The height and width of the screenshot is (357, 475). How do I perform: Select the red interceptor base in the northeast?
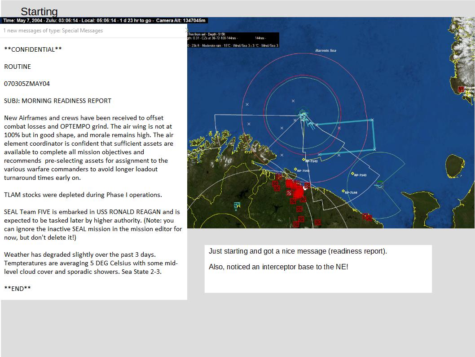[461, 89]
